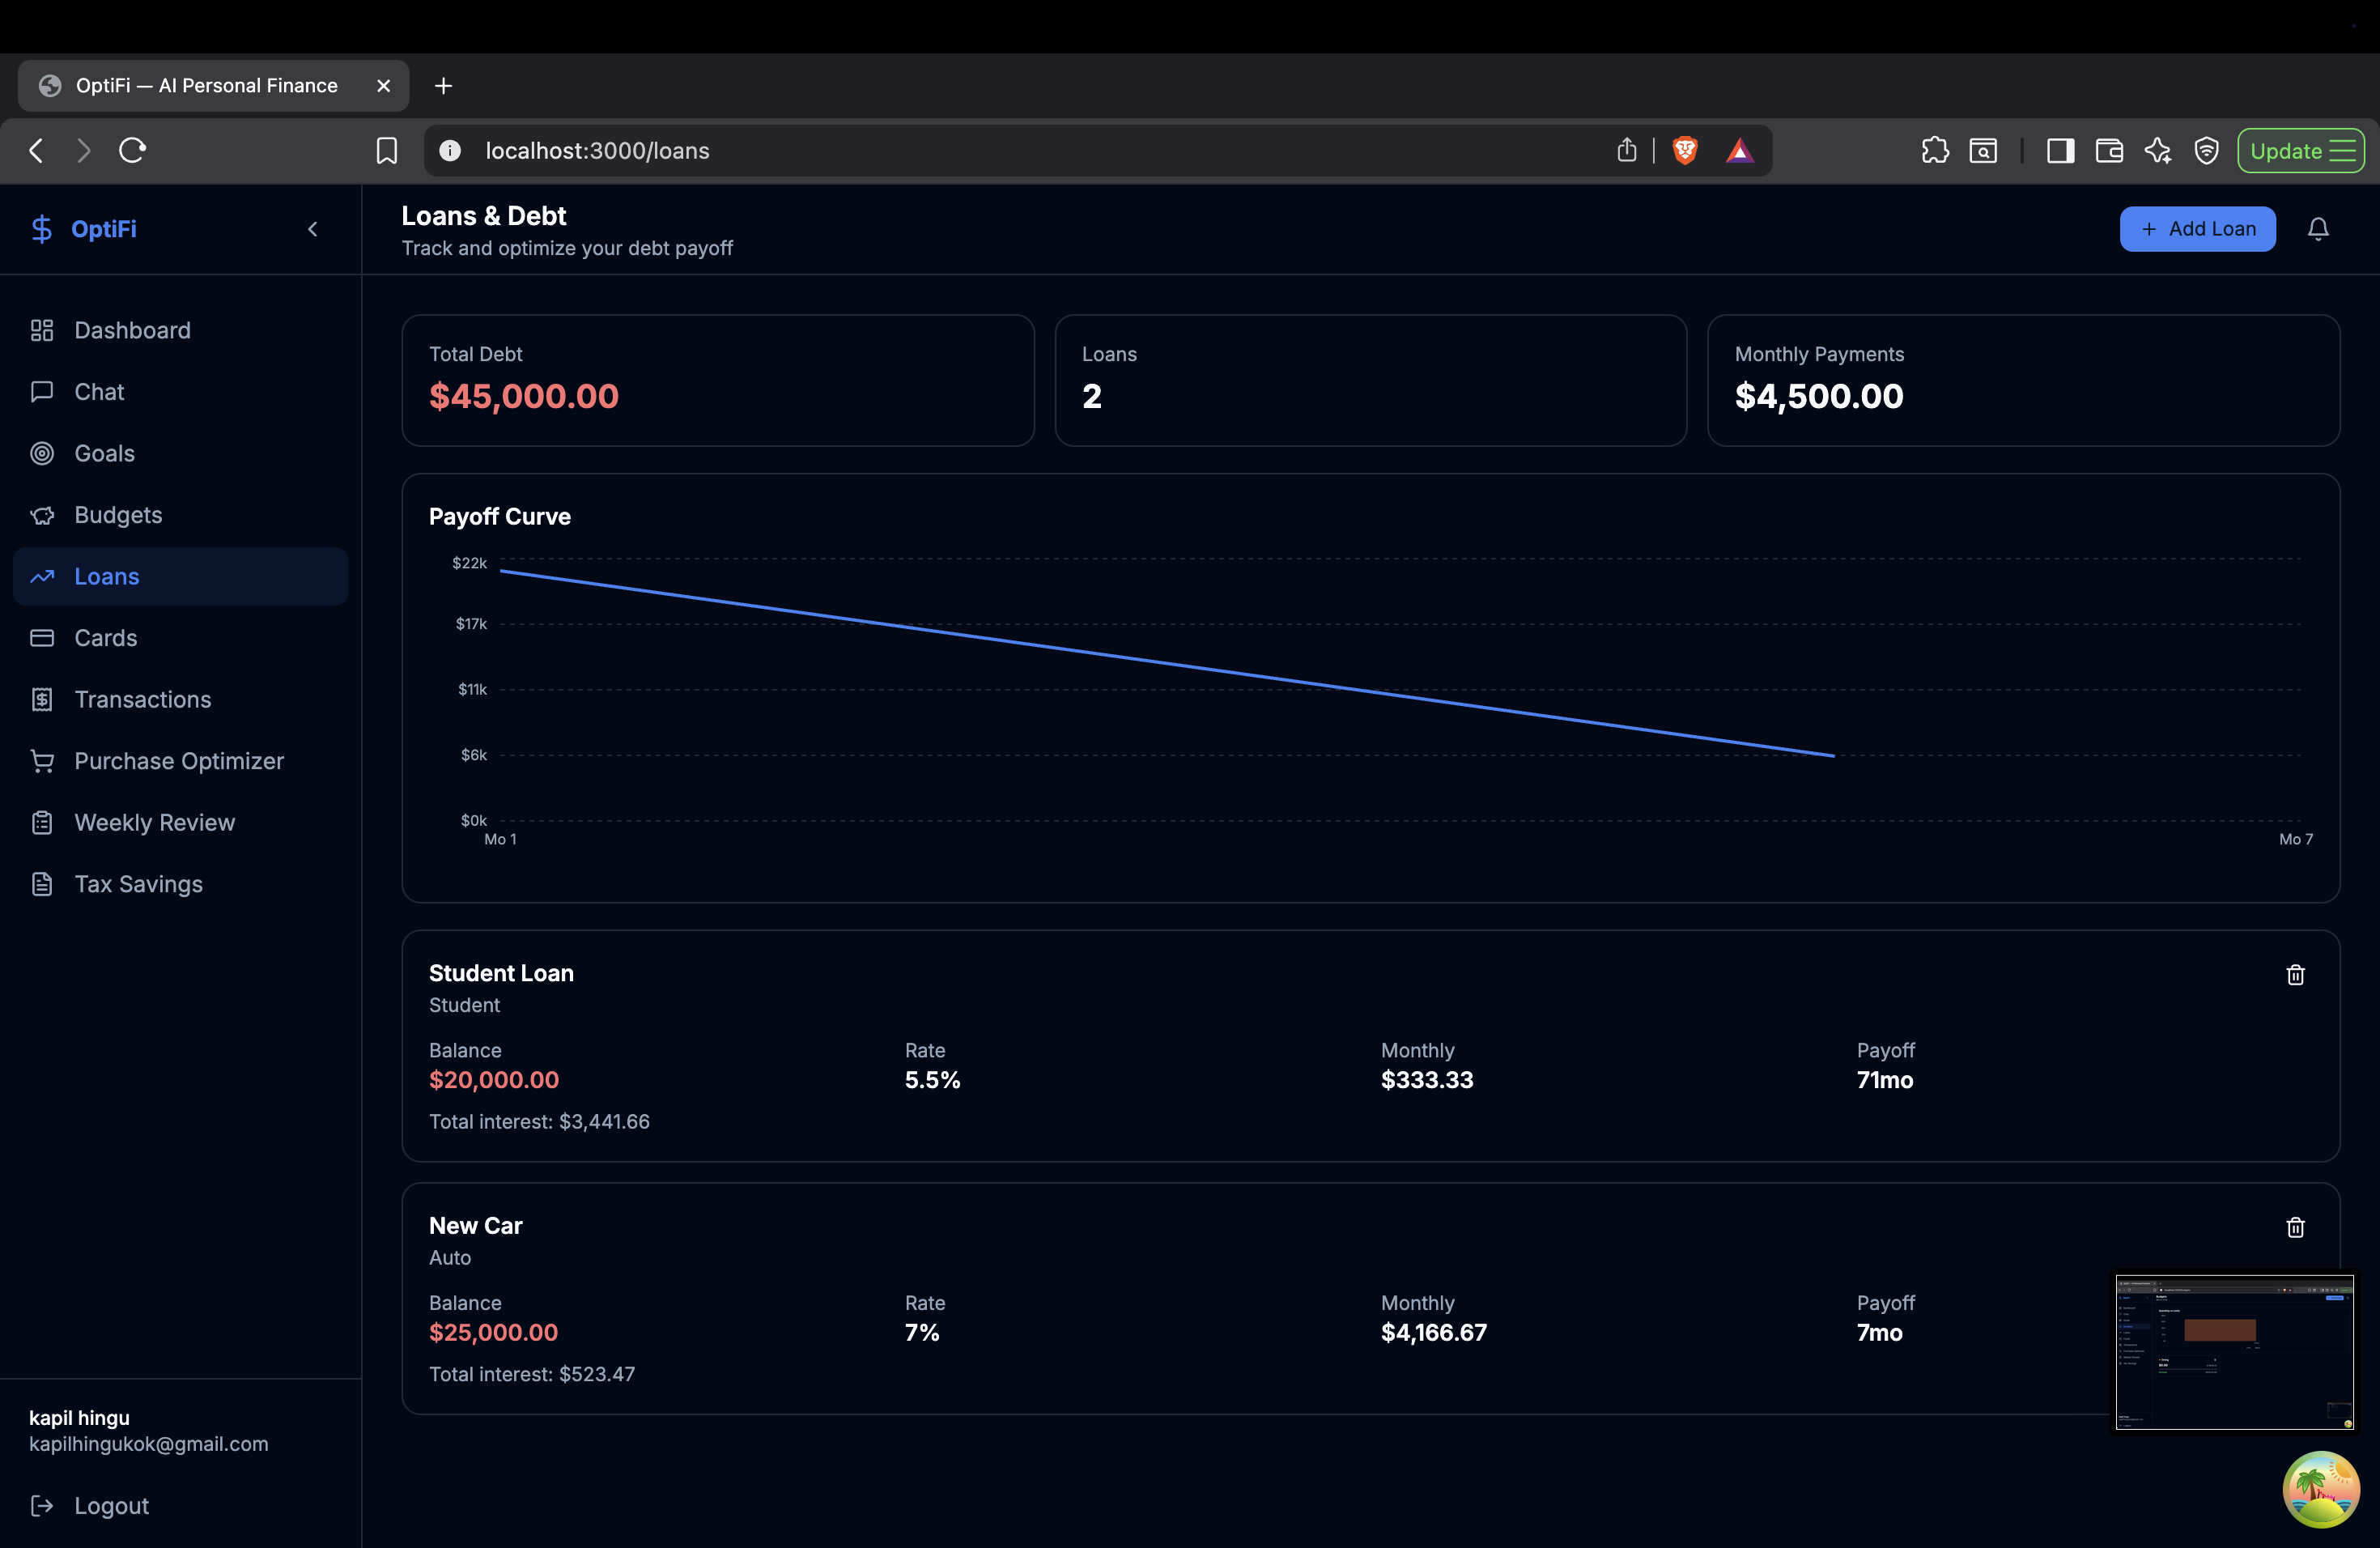Delete the New Car loan entry
This screenshot has width=2380, height=1548.
pos(2295,1227)
